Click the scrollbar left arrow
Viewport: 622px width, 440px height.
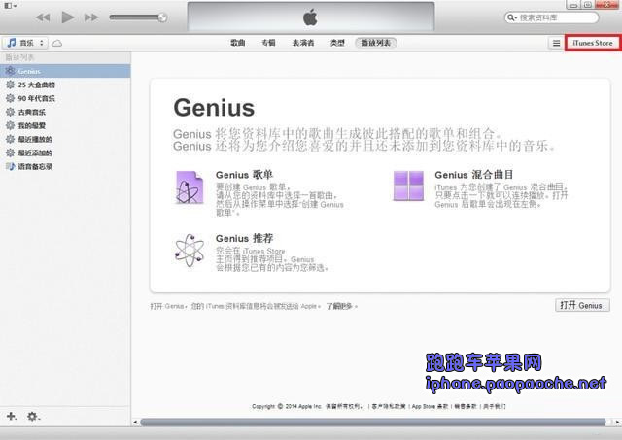click(x=135, y=423)
